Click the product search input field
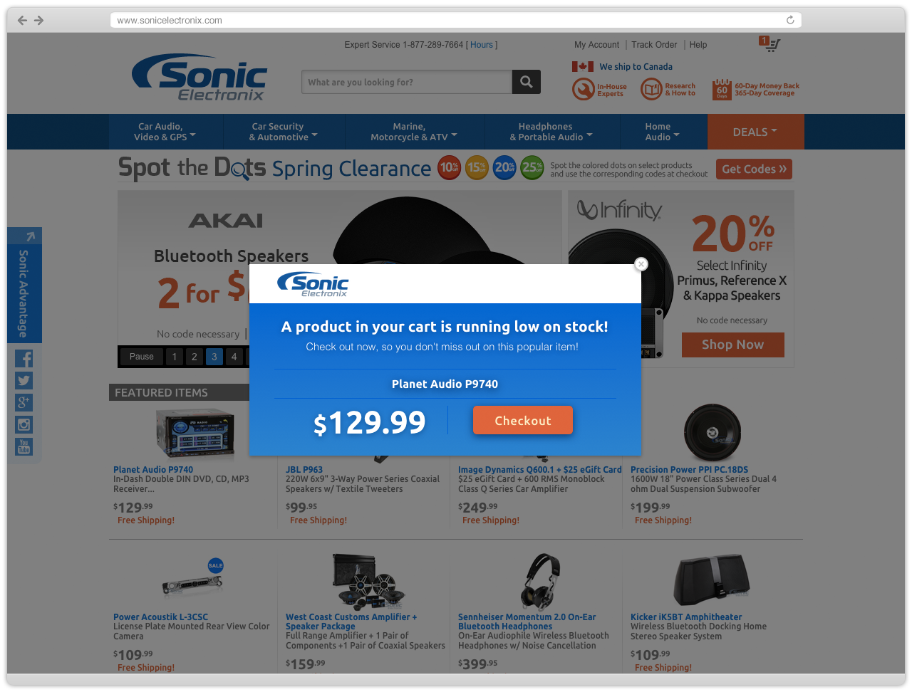This screenshot has height=692, width=912. 407,82
